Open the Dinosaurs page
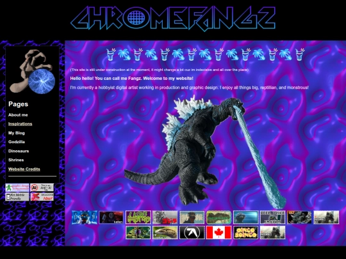 click(x=19, y=151)
